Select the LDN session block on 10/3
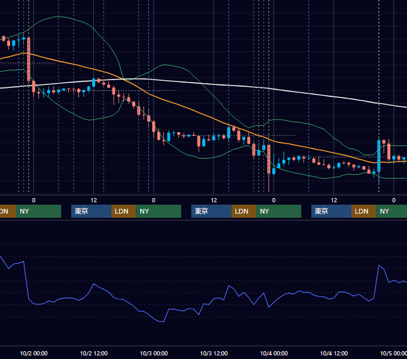407x359 pixels. click(244, 211)
